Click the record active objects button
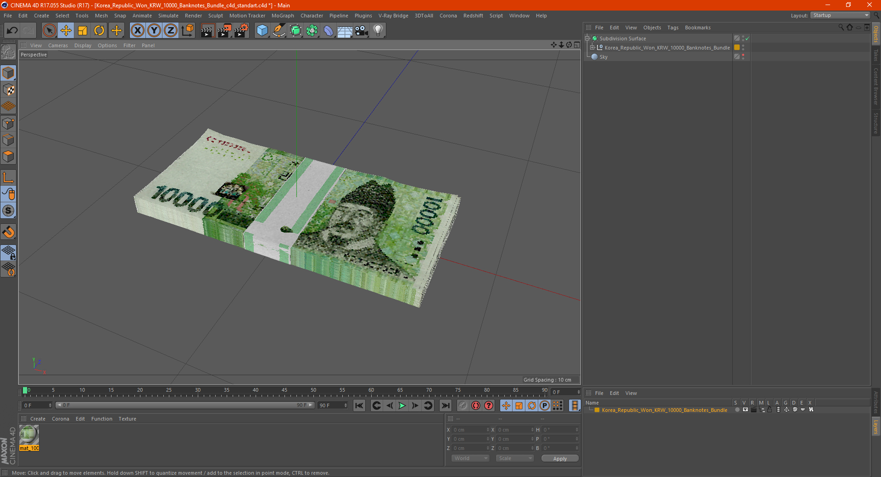The height and width of the screenshot is (477, 881). point(463,405)
